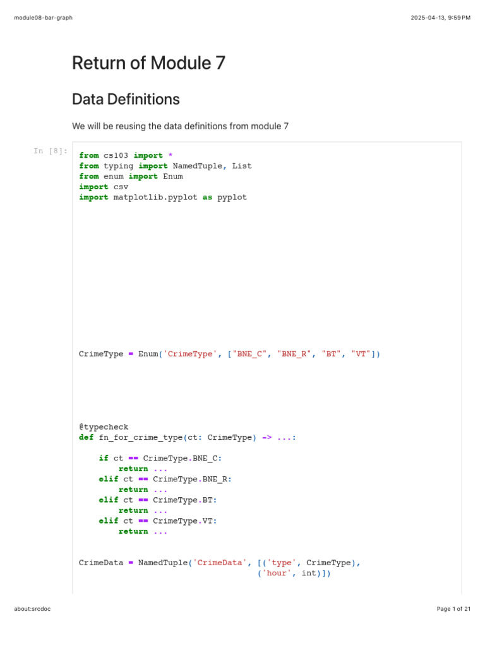Image resolution: width=485 pixels, height=646 pixels.
Task: Click the 'In [8]:' cell prompt
Action: coord(51,151)
